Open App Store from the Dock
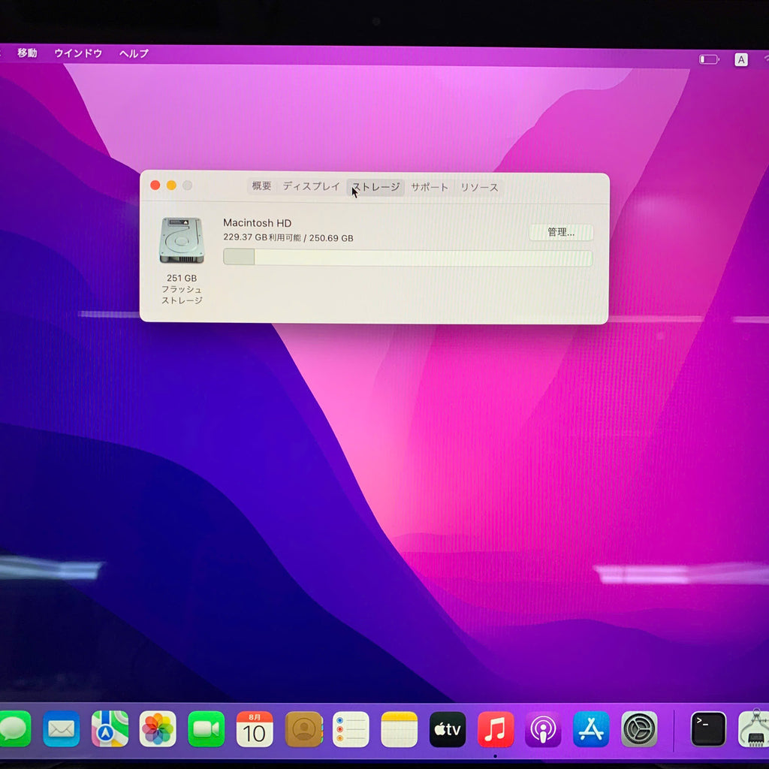Screen dimensions: 769x769 click(x=592, y=729)
